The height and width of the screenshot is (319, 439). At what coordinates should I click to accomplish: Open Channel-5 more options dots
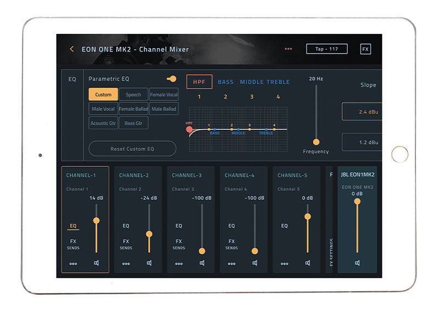[x=284, y=264]
